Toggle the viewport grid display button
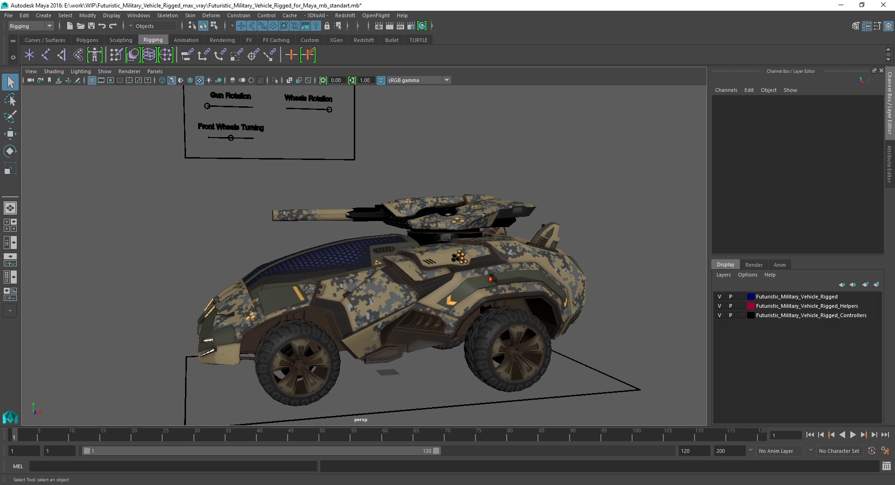The height and width of the screenshot is (485, 895). point(92,80)
